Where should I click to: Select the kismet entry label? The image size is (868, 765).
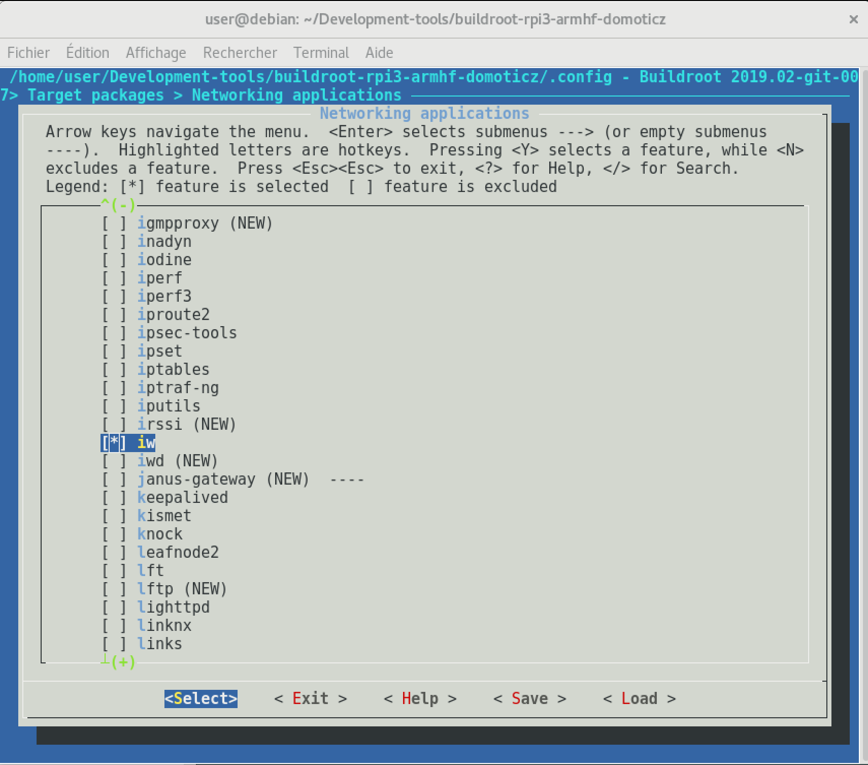coord(164,516)
